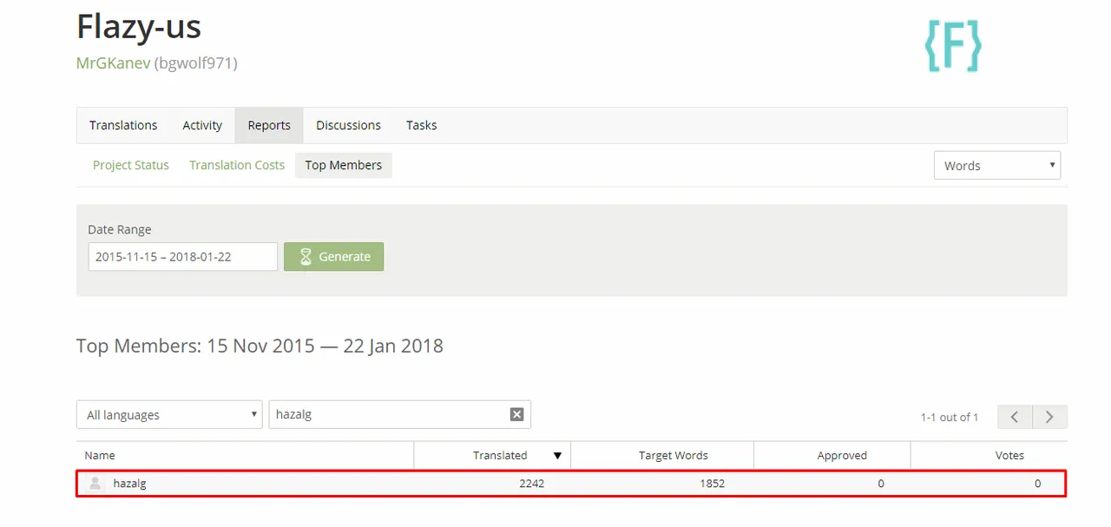The image size is (1111, 527).
Task: Click the Top Members date heading
Action: (x=260, y=346)
